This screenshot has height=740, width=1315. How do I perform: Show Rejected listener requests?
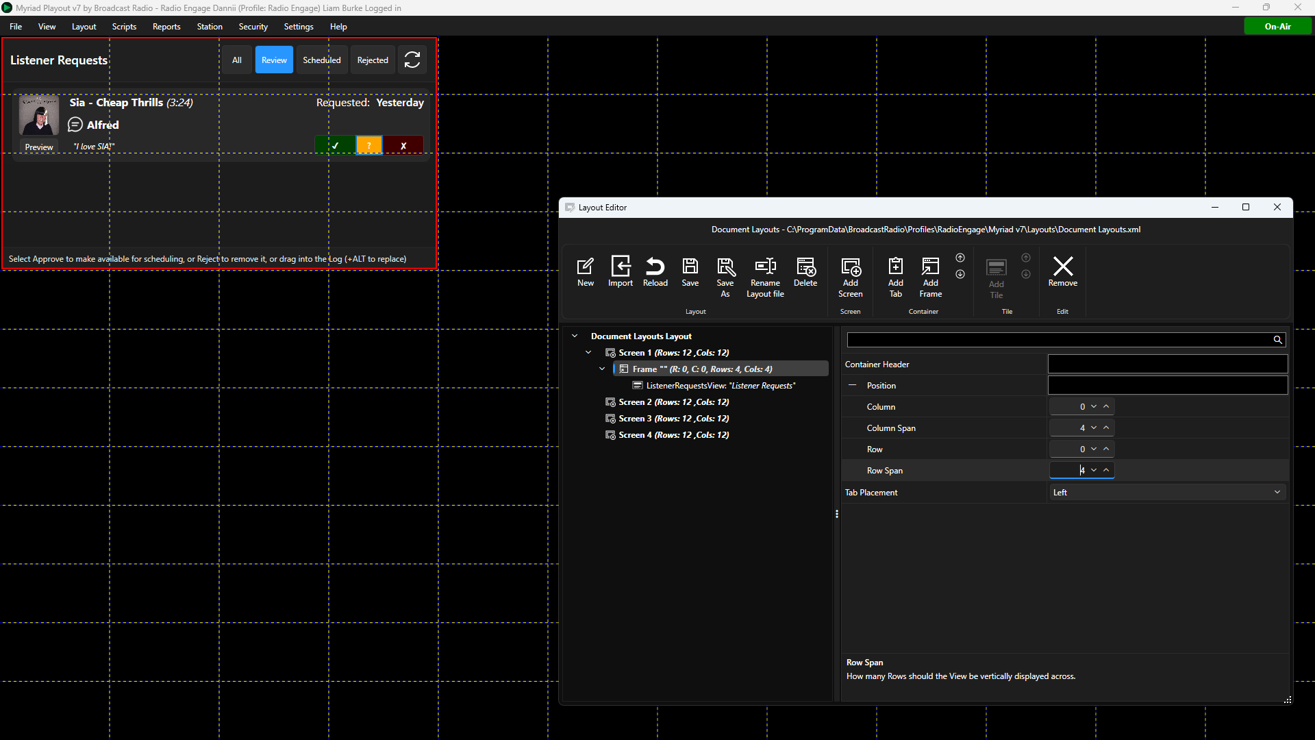click(x=373, y=60)
